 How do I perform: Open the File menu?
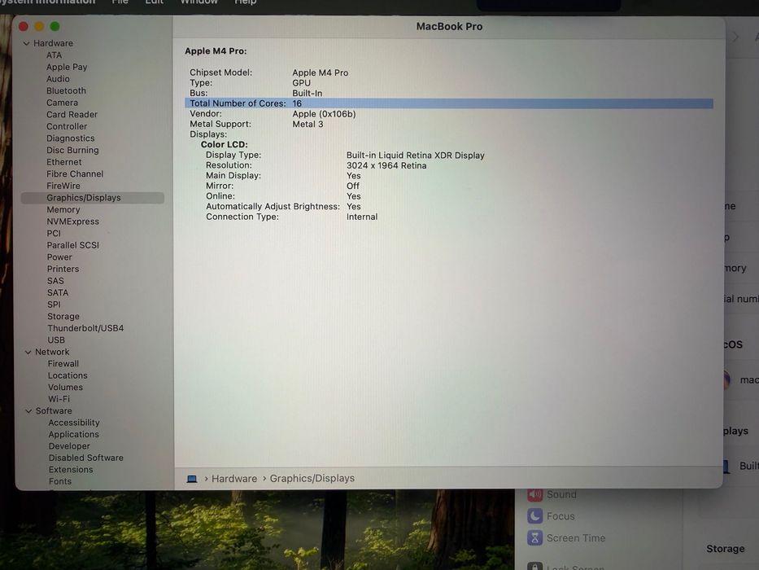(120, 2)
